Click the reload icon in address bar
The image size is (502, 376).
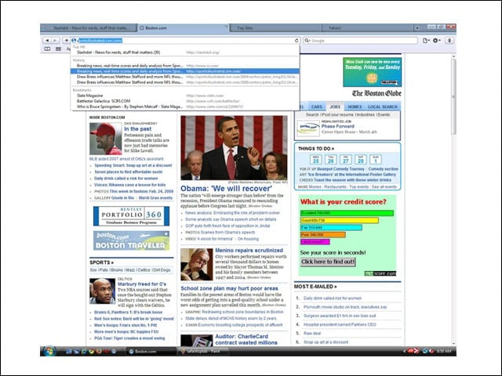pos(296,40)
